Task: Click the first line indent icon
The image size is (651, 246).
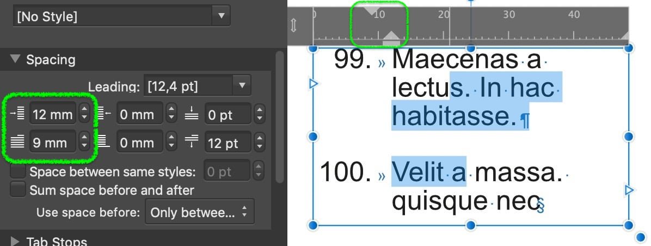Action: (x=18, y=143)
